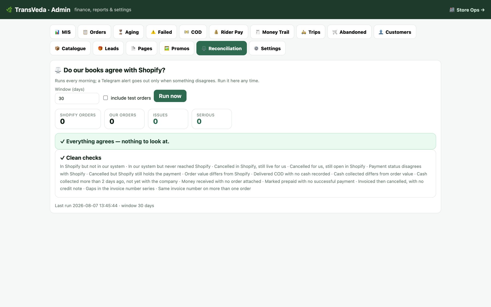Click the "TransVeda · Admin" title text
The width and height of the screenshot is (491, 307).
(43, 10)
